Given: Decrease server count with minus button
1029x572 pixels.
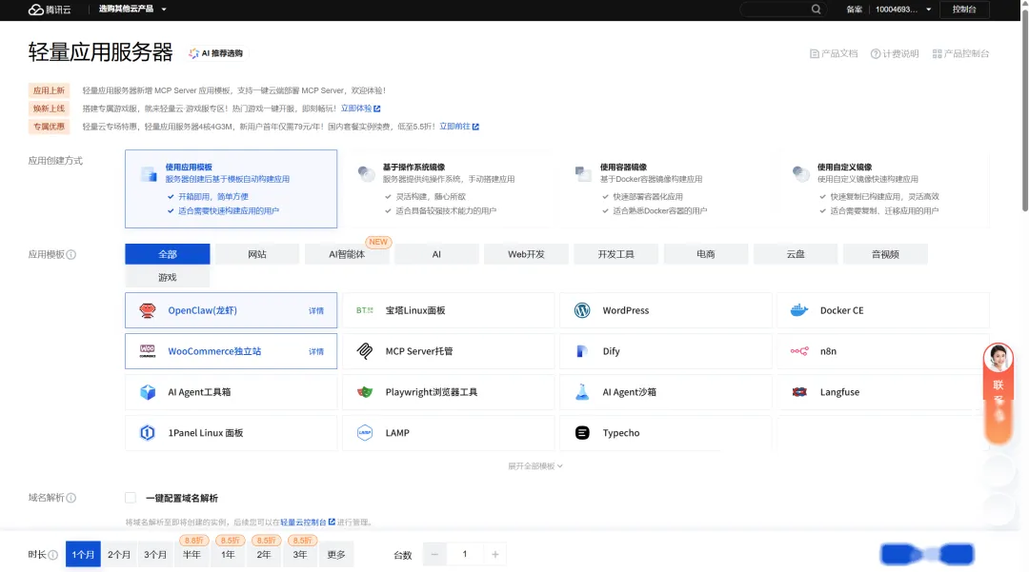Looking at the screenshot, I should [x=434, y=554].
